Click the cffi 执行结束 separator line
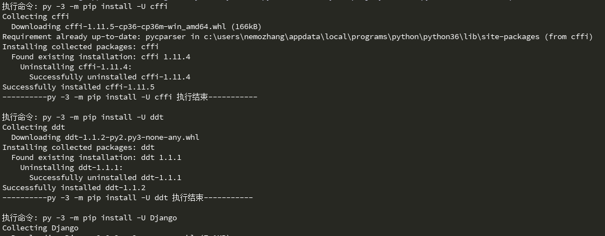The image size is (605, 236). (x=130, y=97)
